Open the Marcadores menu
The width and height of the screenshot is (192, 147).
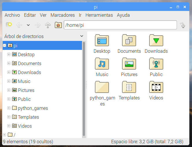pos(63,15)
